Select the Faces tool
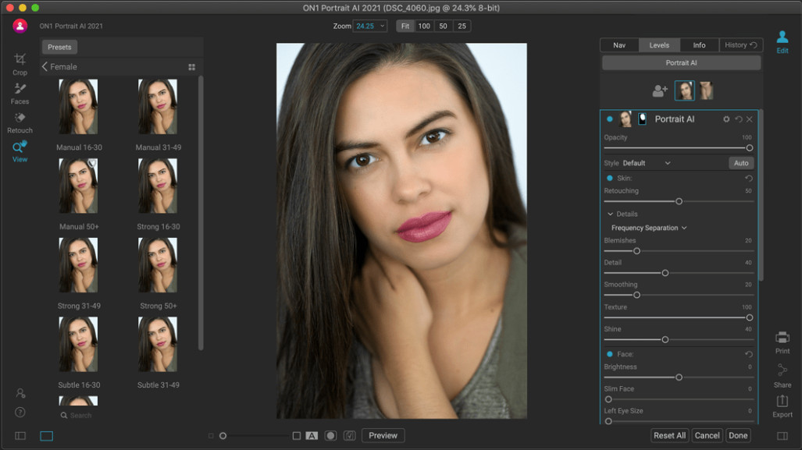Viewport: 802px width, 450px height. point(20,94)
